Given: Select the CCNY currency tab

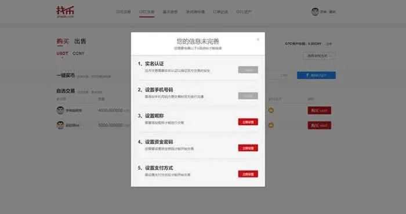Looking at the screenshot, I should pyautogui.click(x=78, y=53).
